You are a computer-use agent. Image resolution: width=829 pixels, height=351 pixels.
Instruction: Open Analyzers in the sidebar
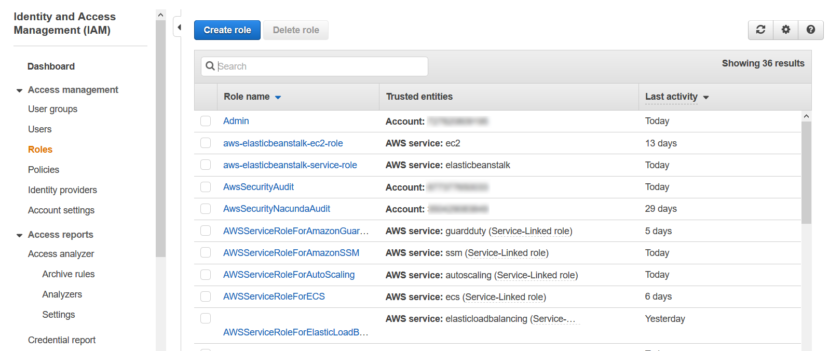click(x=62, y=294)
